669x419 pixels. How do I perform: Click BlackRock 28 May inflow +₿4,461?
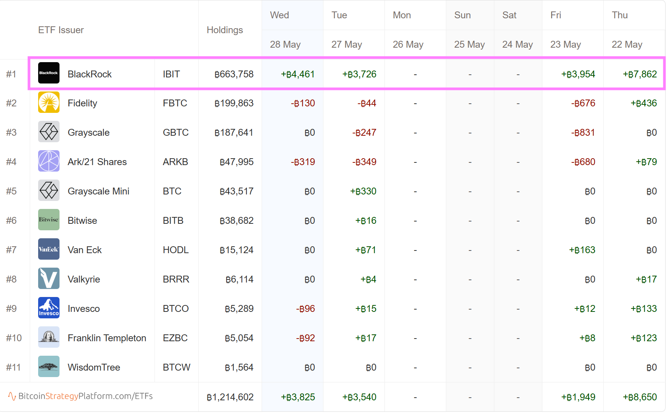[298, 74]
